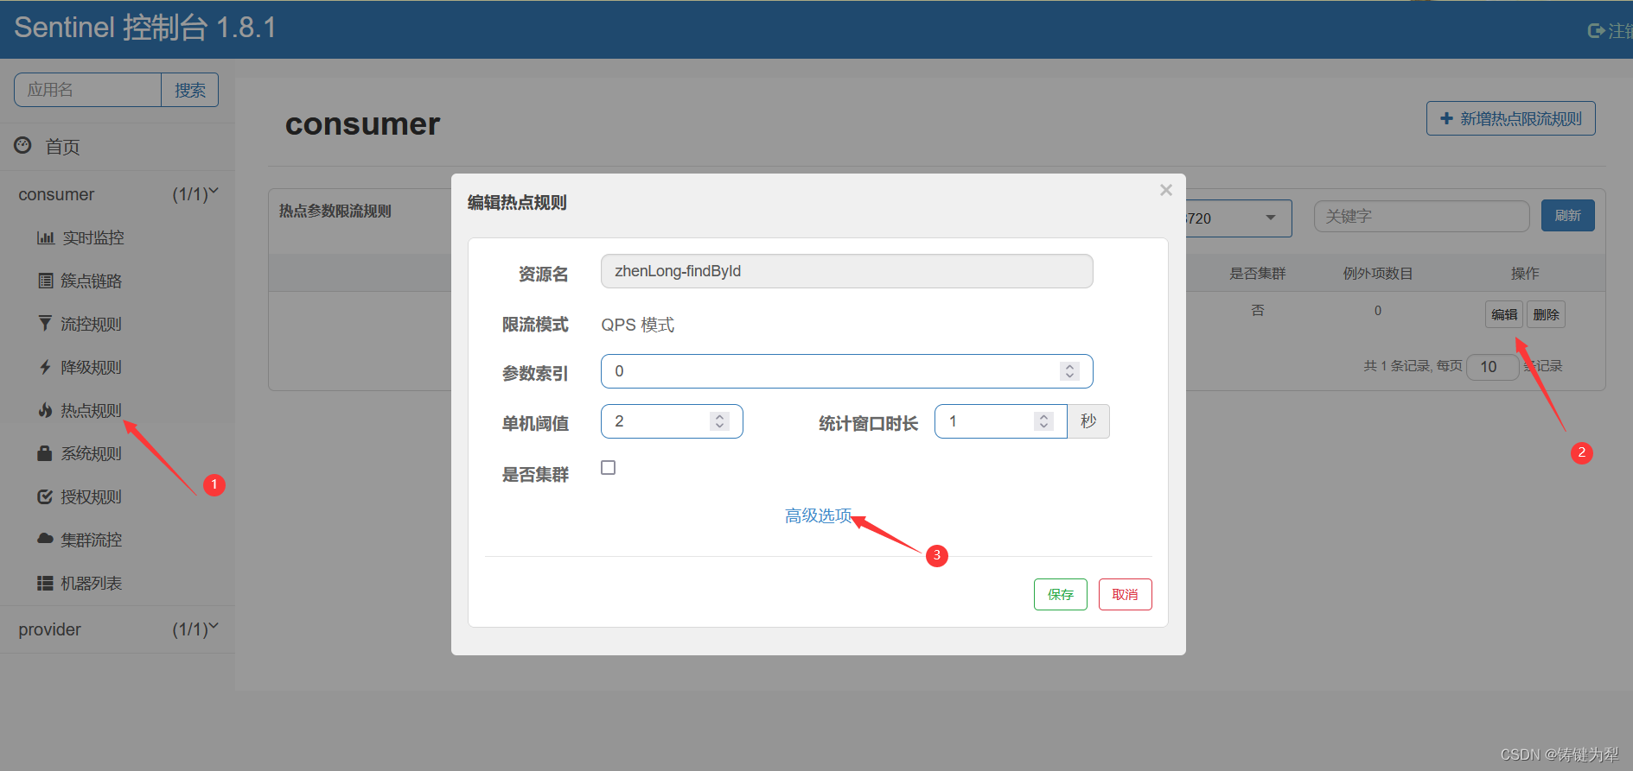The height and width of the screenshot is (771, 1633).
Task: Toggle the 是否集群 checkbox
Action: (x=609, y=467)
